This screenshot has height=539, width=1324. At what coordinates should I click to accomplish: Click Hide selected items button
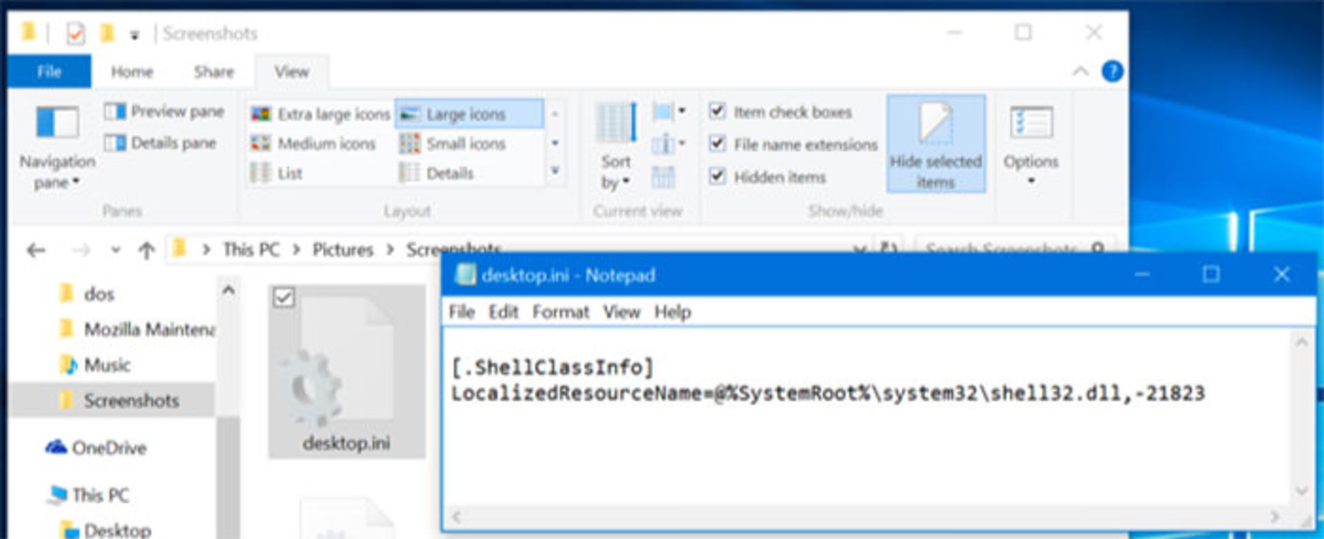[935, 144]
